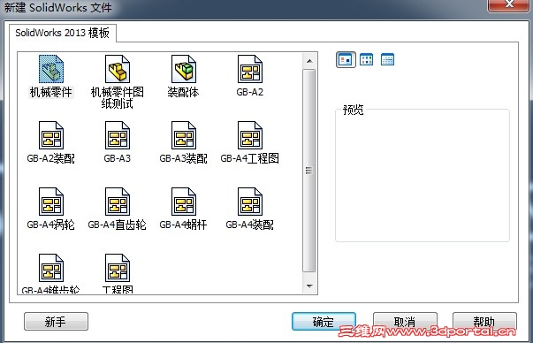The image size is (533, 343).
Task: Choose the GB-A2装配 drawing template icon
Action: [51, 135]
